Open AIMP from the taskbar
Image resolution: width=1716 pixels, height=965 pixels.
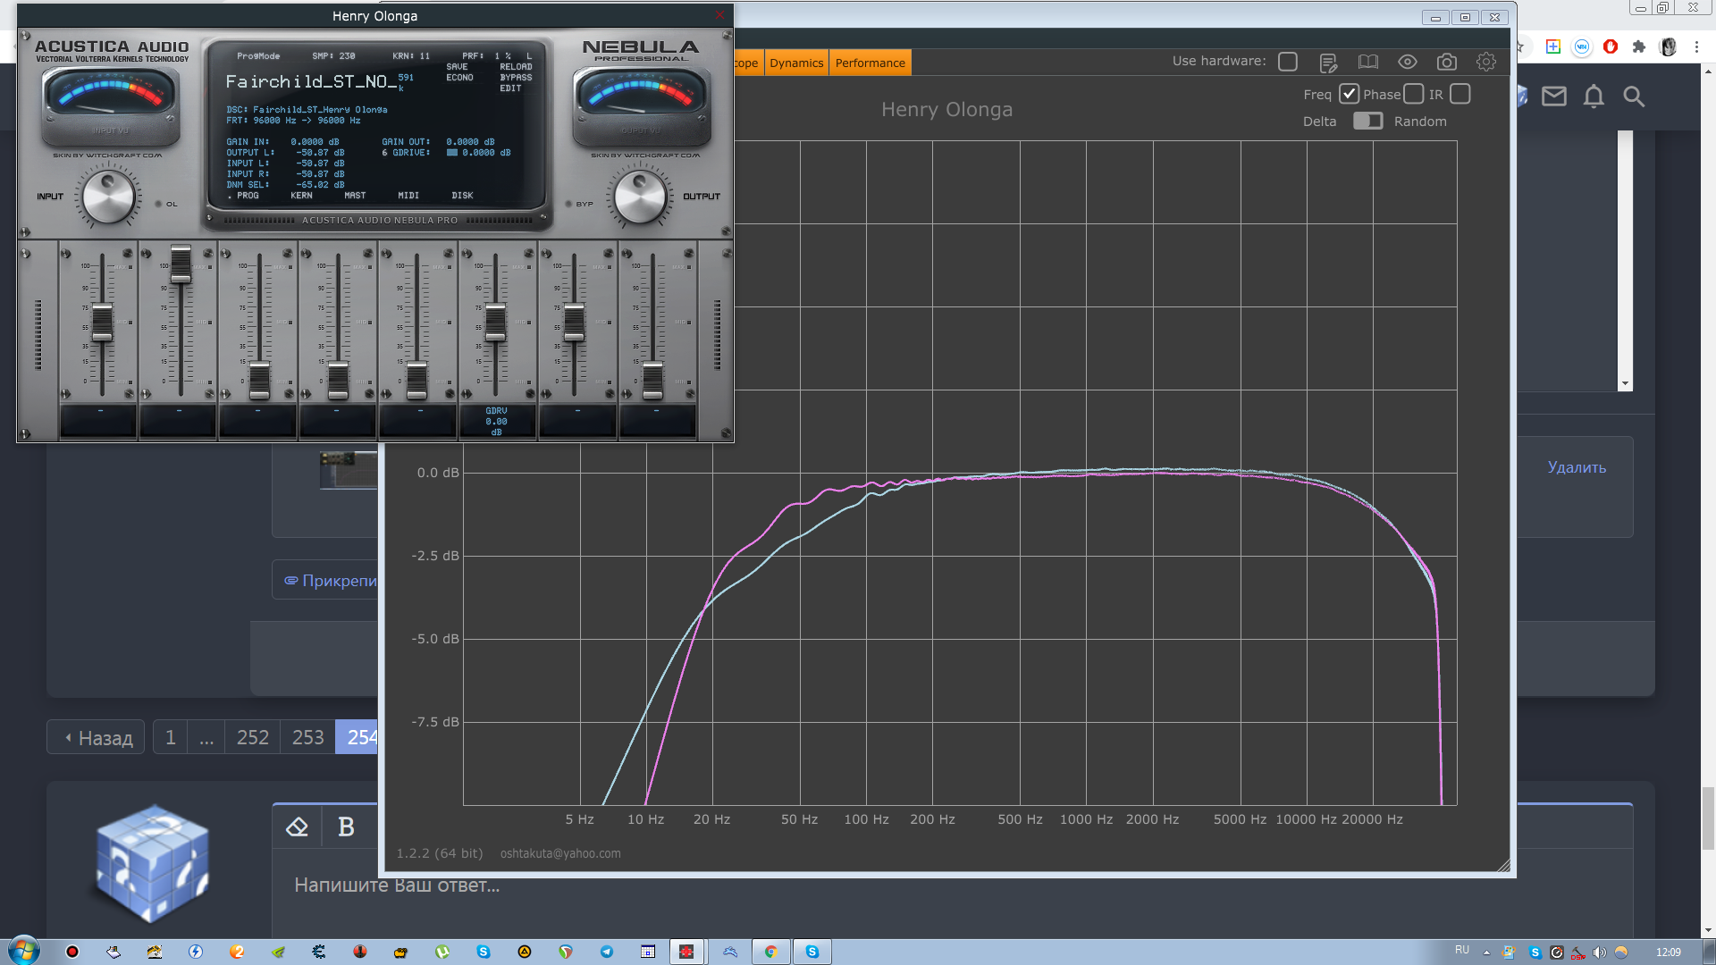pyautogui.click(x=525, y=952)
